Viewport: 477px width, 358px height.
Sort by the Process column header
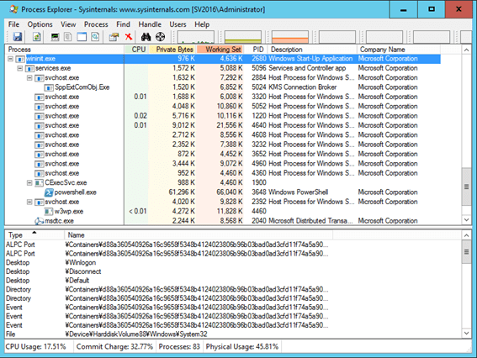[65, 50]
